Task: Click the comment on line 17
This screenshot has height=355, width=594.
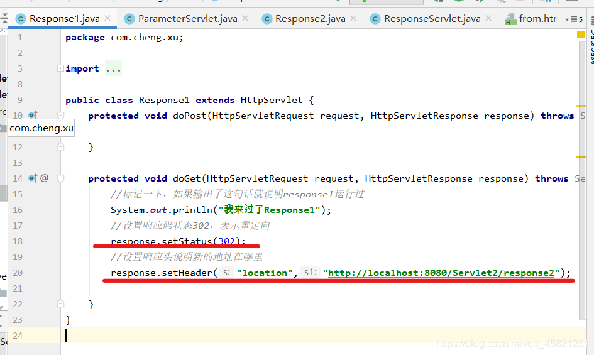Action: pos(190,226)
